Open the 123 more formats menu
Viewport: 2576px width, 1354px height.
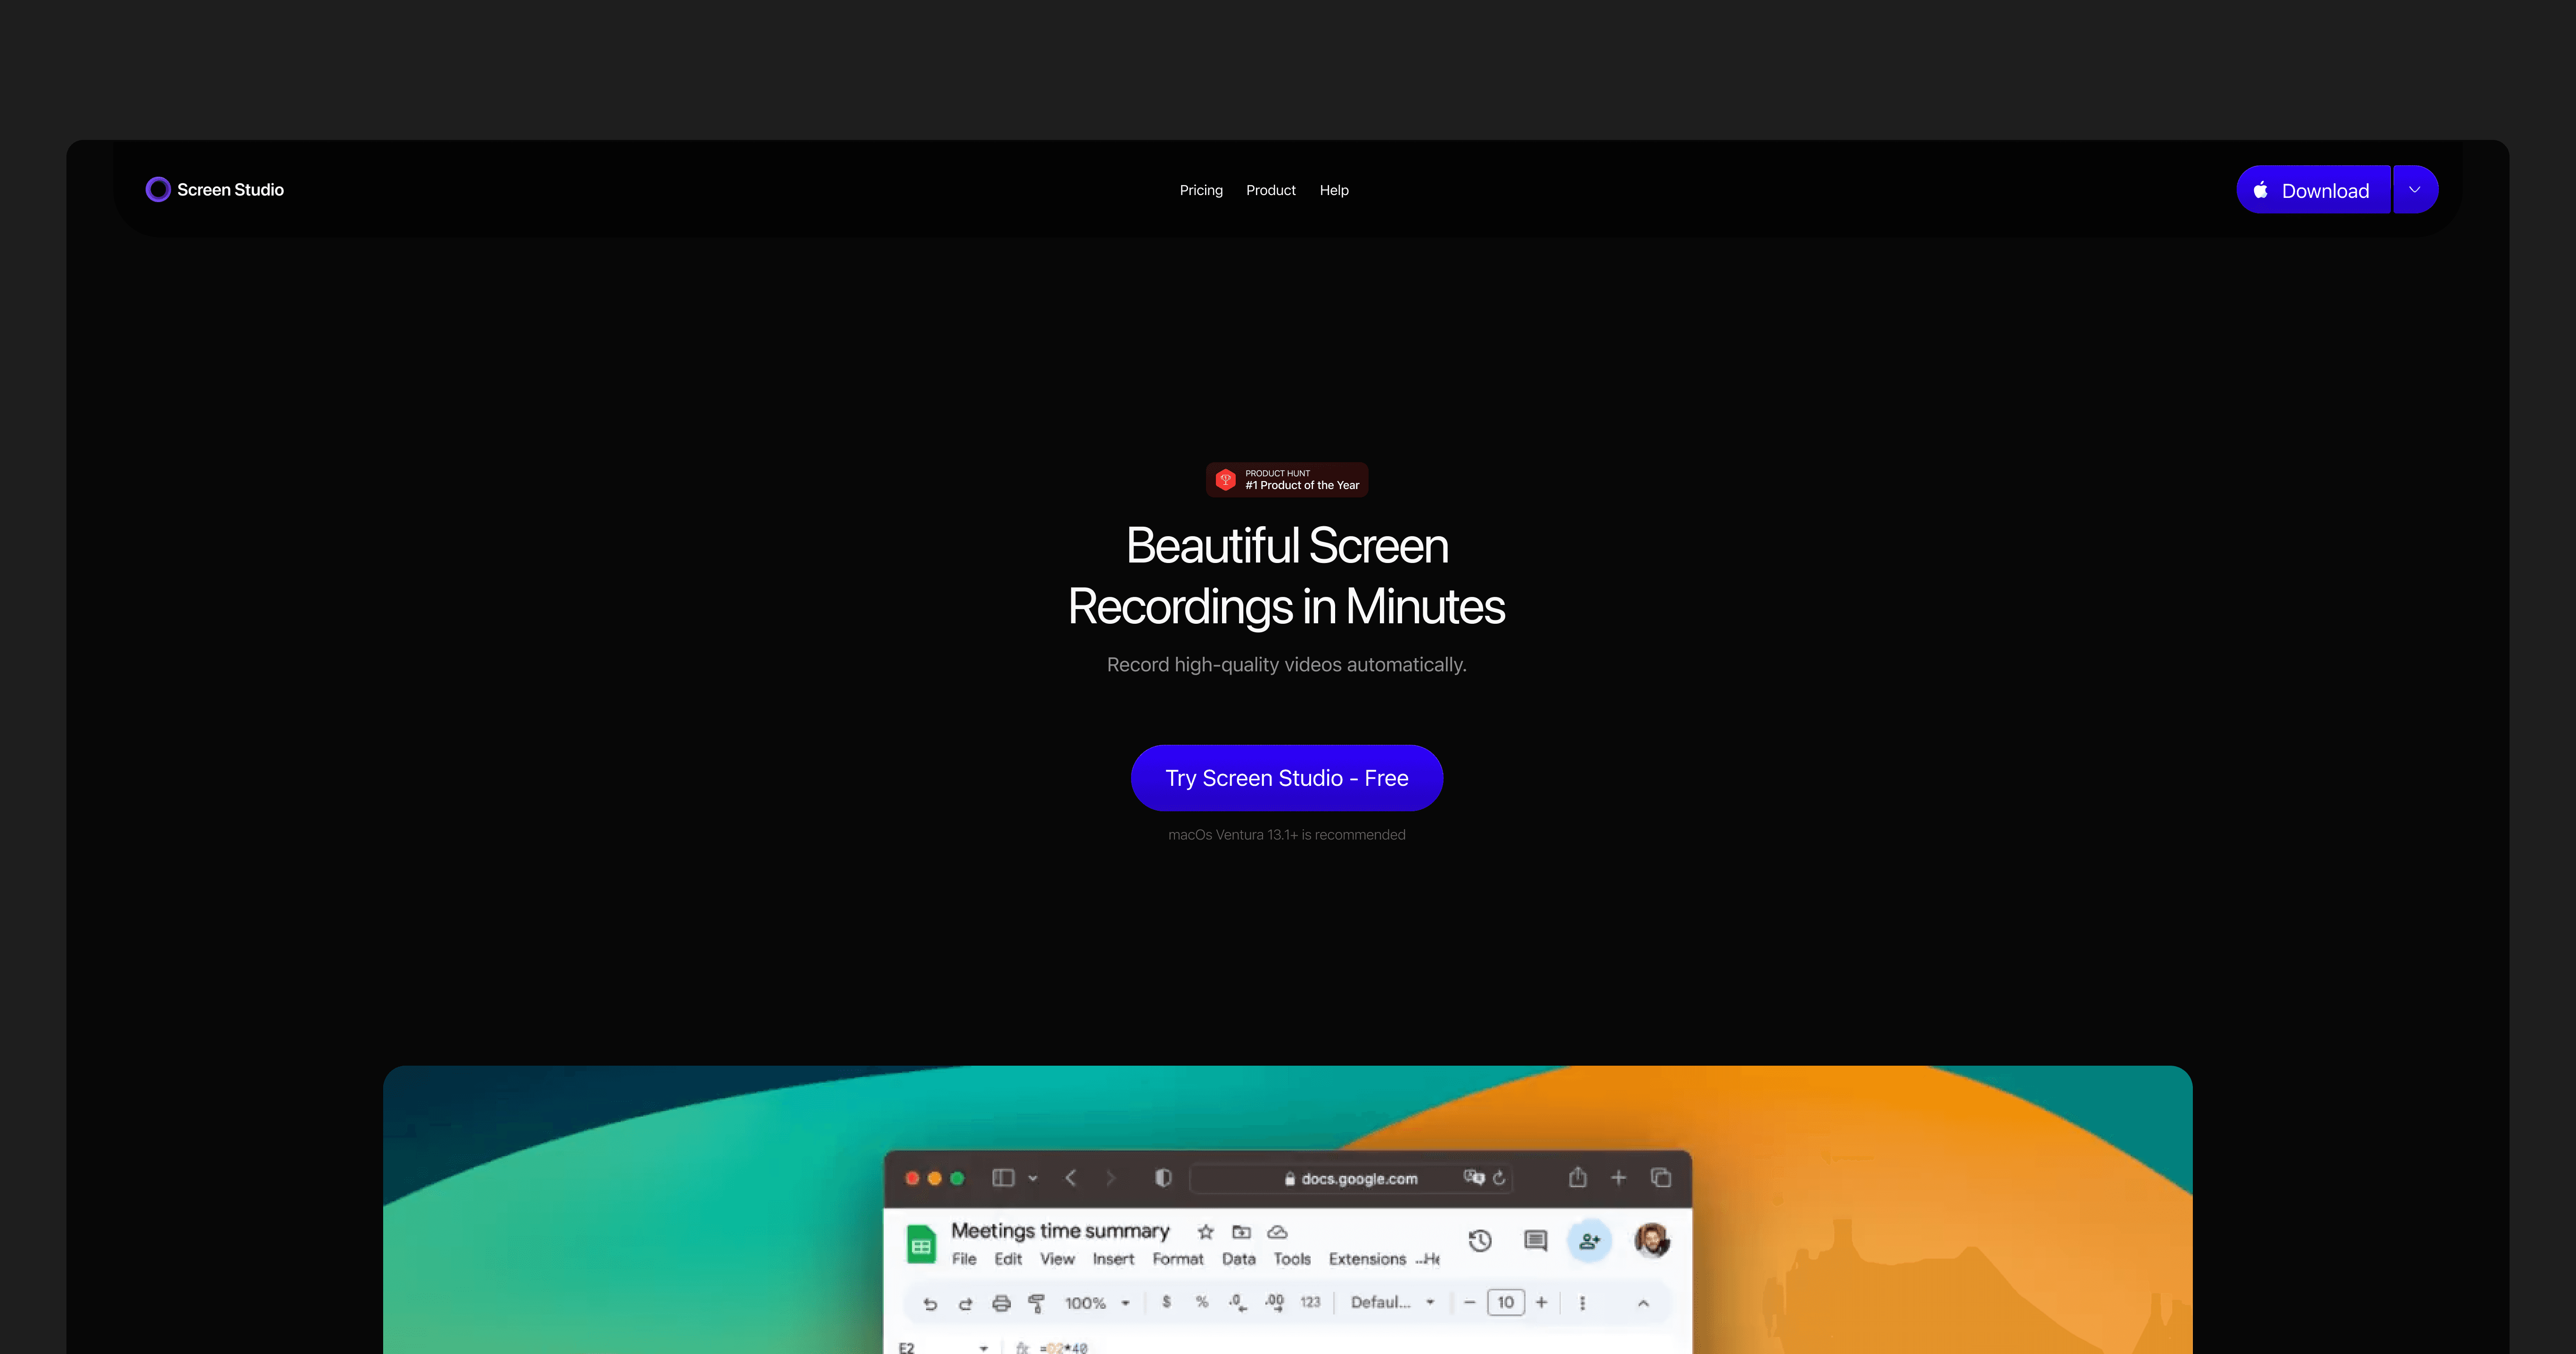click(x=1310, y=1302)
